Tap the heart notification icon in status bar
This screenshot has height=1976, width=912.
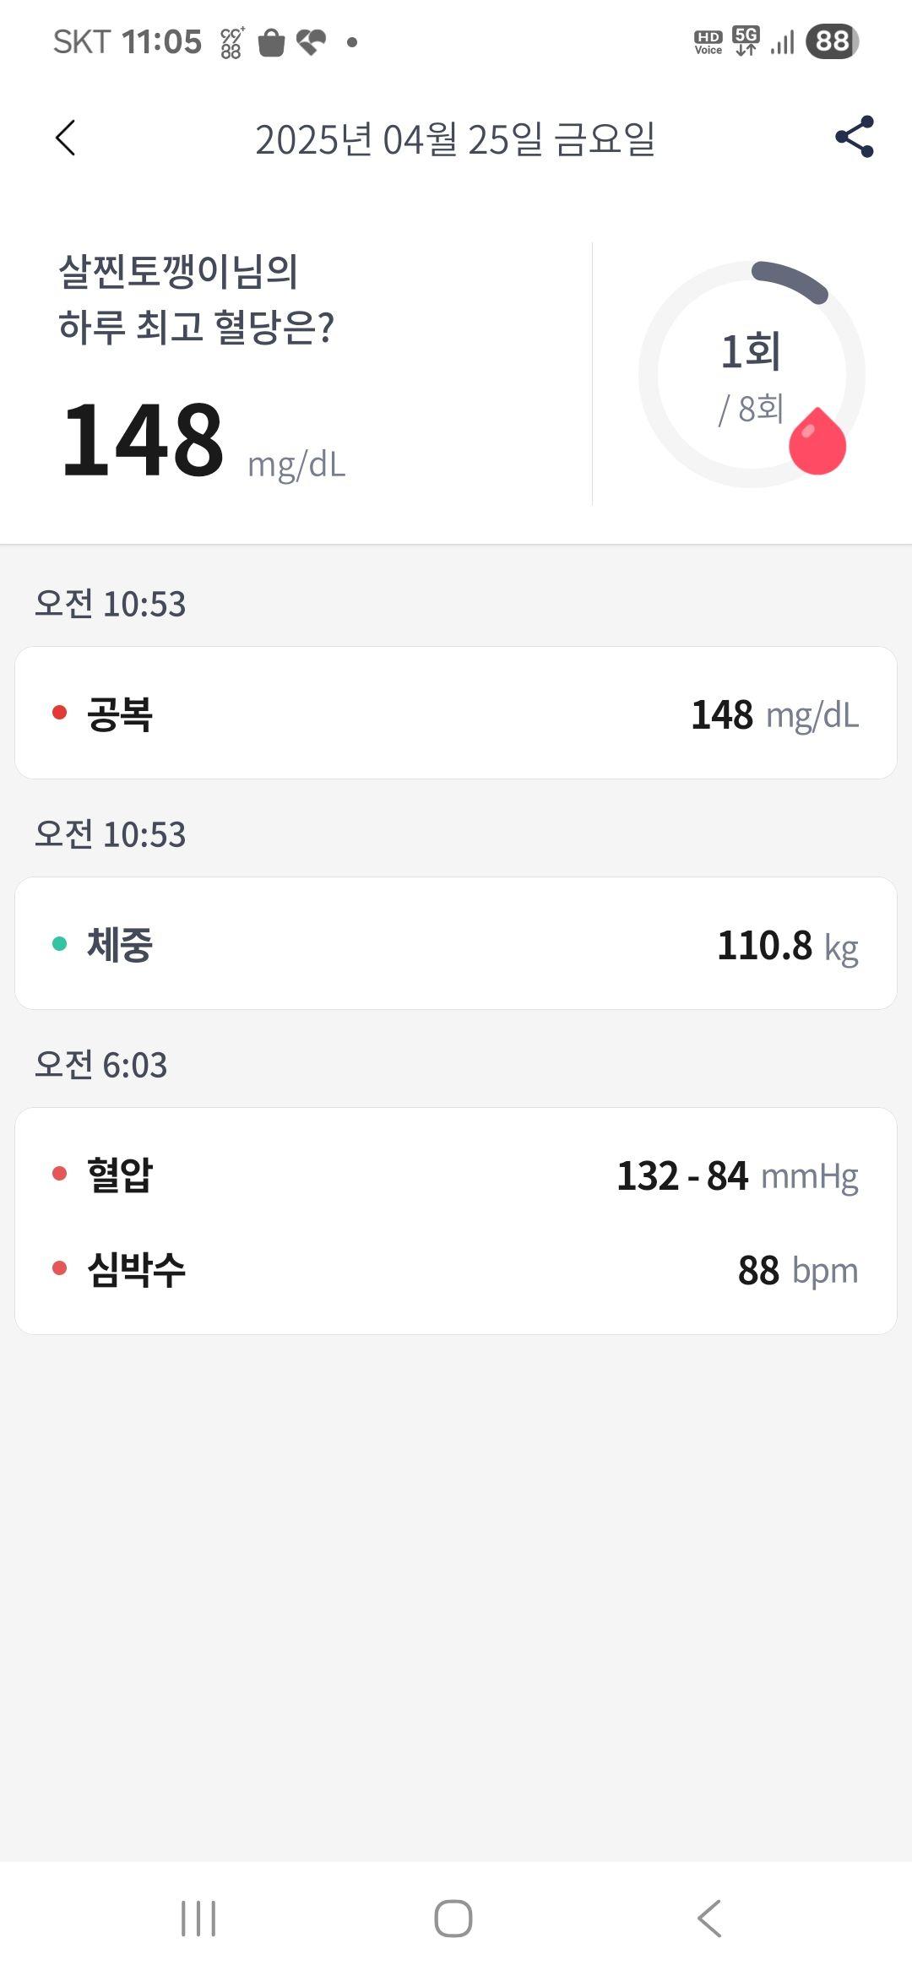(312, 41)
